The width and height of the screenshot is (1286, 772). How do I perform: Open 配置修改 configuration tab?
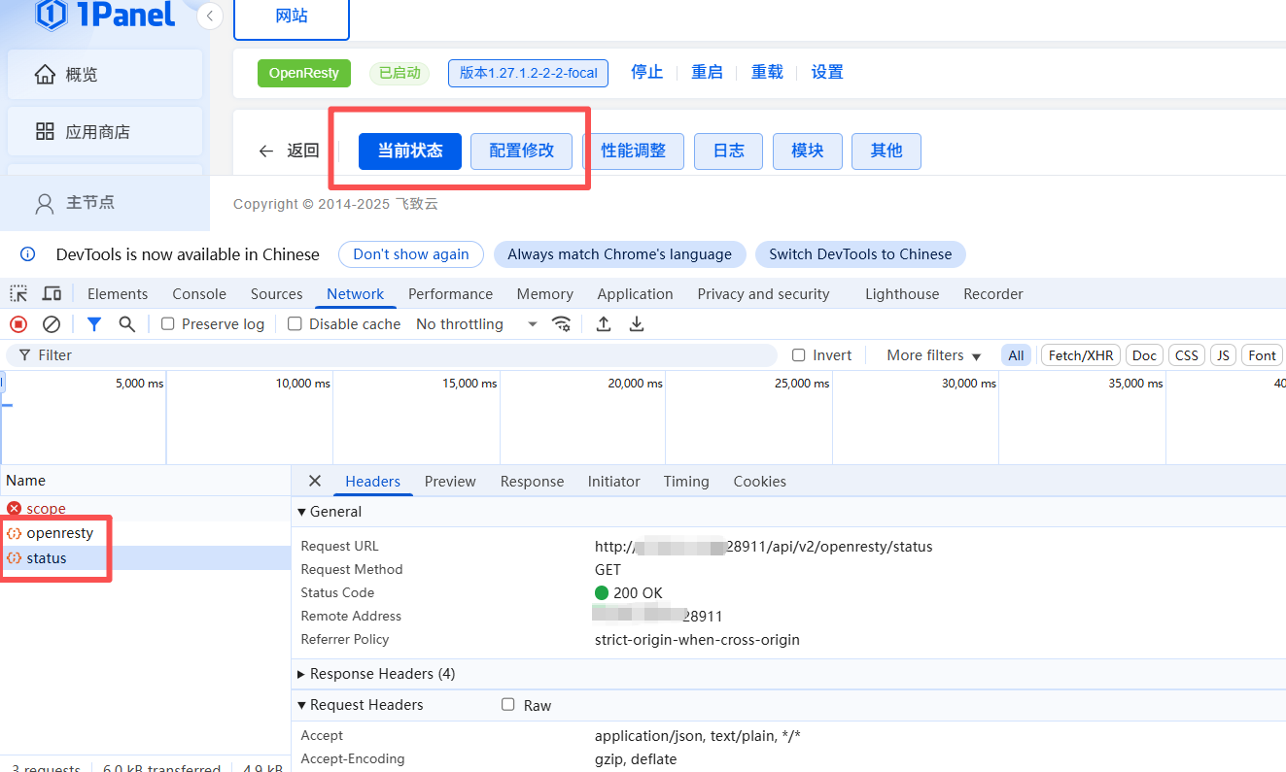tap(522, 151)
